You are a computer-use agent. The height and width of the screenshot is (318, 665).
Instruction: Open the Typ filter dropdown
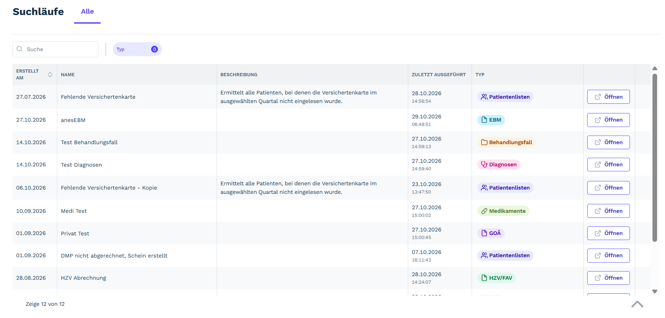click(137, 49)
